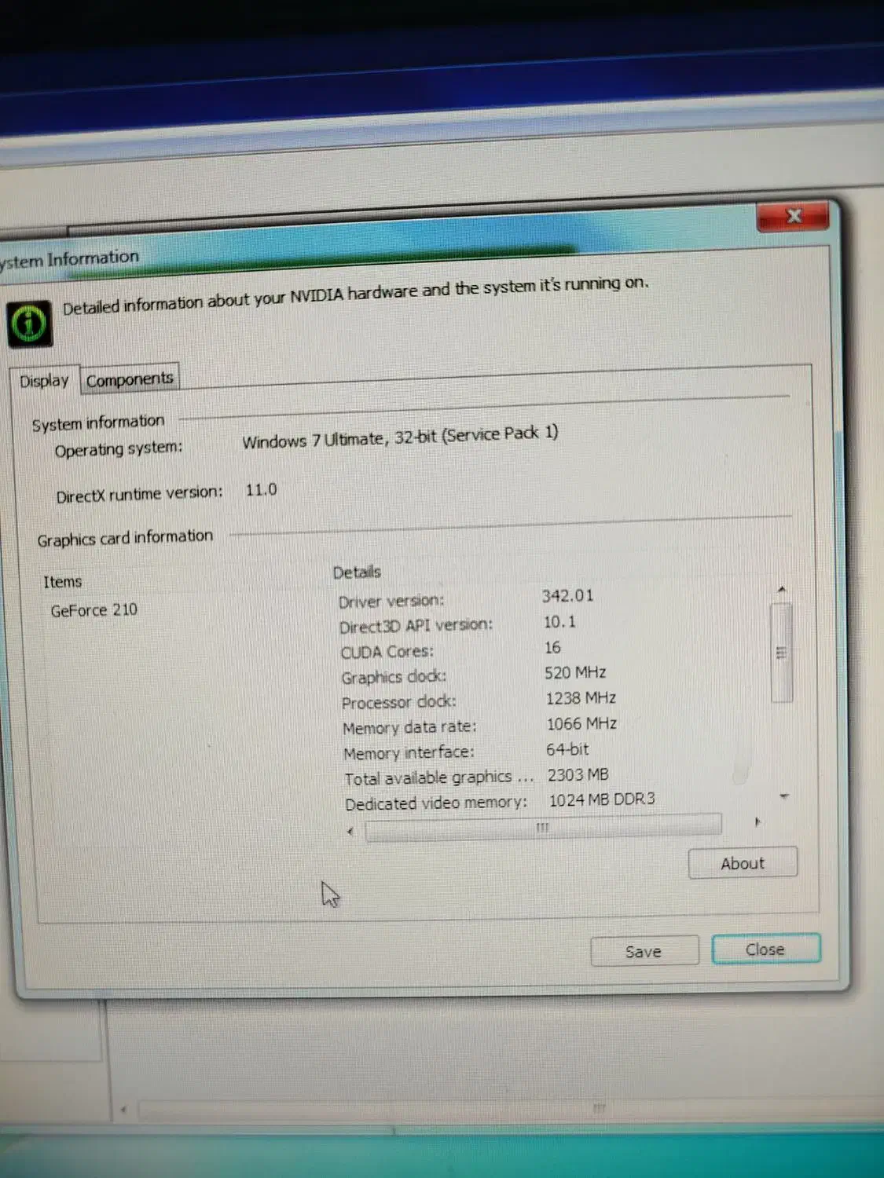Click the details list scroll down arrow
The image size is (884, 1178).
[x=783, y=796]
